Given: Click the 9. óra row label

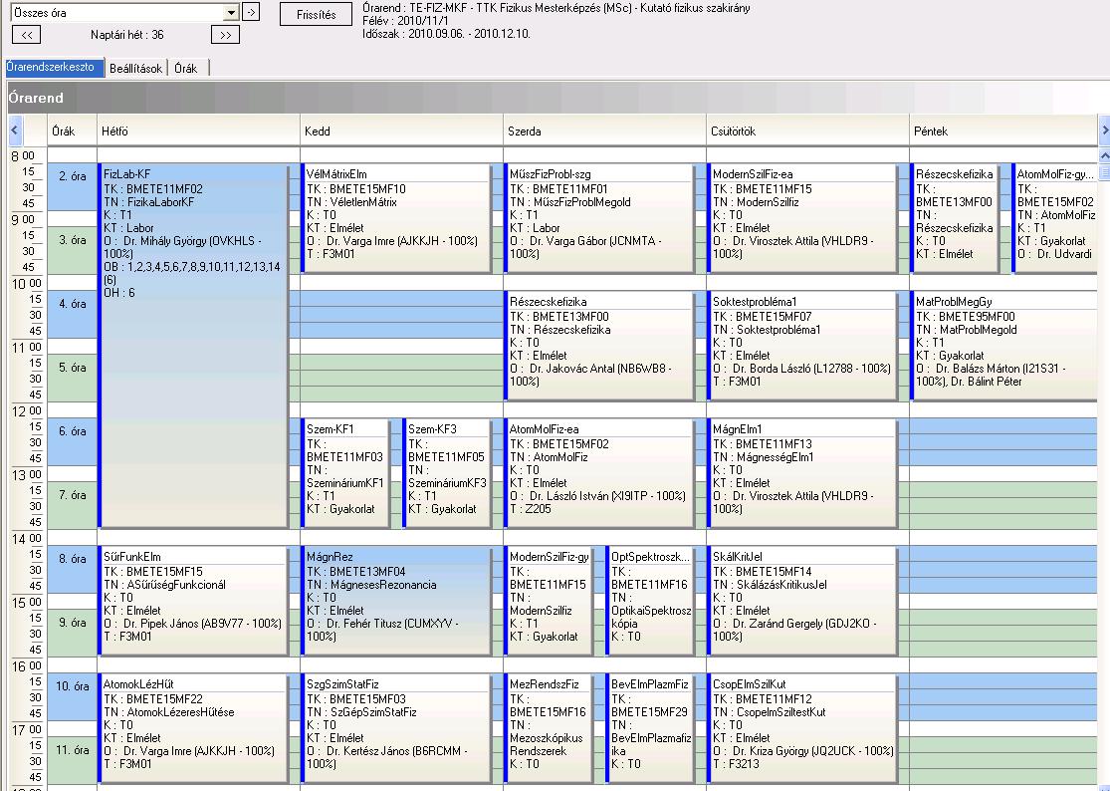Looking at the screenshot, I should tap(73, 633).
